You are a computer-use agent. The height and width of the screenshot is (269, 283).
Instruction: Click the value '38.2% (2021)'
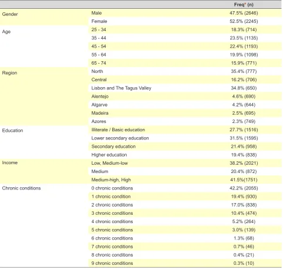[x=244, y=163]
